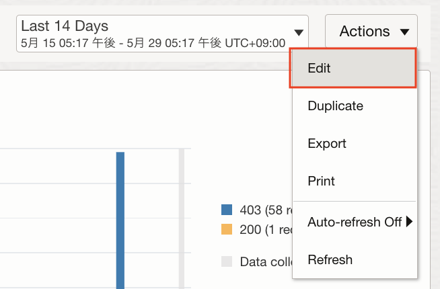This screenshot has width=440, height=289.
Task: Click the orange 200 legend swatch
Action: 226,230
